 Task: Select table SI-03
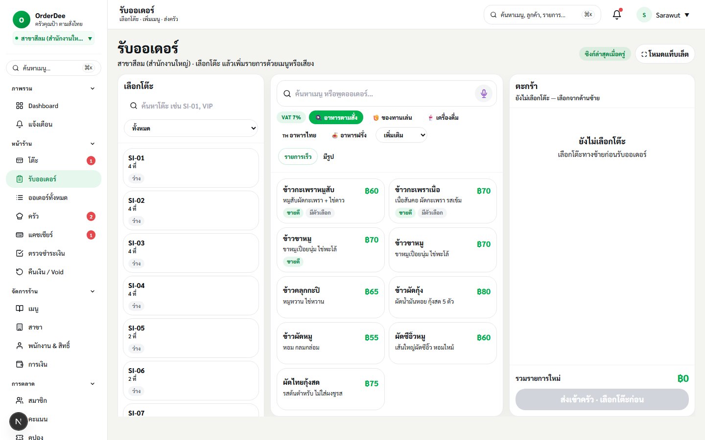click(x=191, y=253)
